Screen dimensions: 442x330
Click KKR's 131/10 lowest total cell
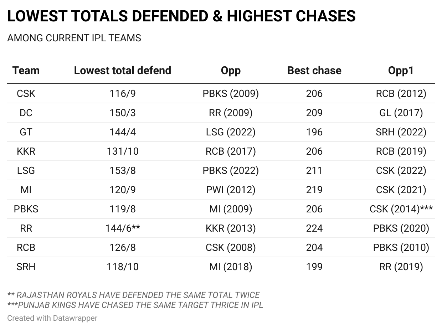click(123, 151)
